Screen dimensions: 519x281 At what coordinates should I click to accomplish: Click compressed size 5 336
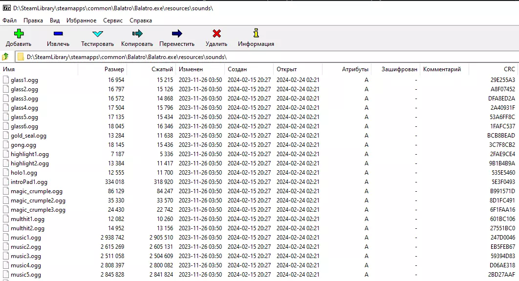(x=166, y=154)
